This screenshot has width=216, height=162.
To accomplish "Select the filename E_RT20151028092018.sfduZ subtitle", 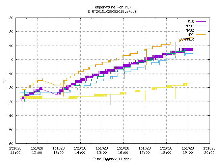I will point(112,11).
